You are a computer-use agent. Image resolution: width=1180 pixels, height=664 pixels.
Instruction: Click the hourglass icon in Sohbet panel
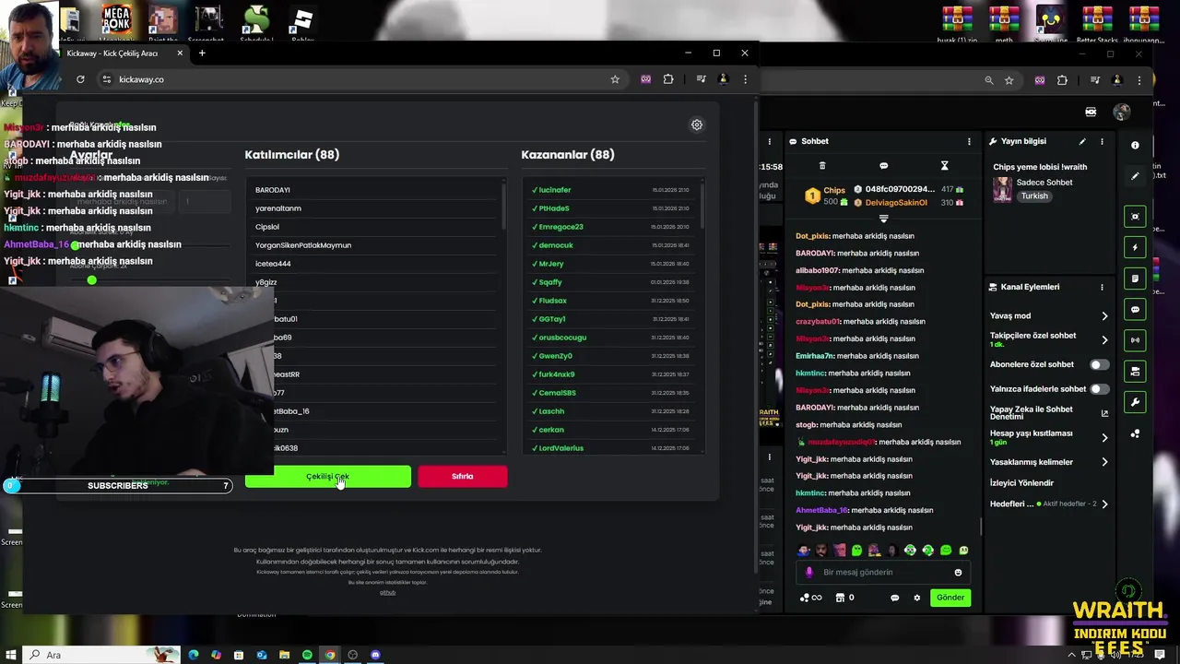tap(944, 166)
